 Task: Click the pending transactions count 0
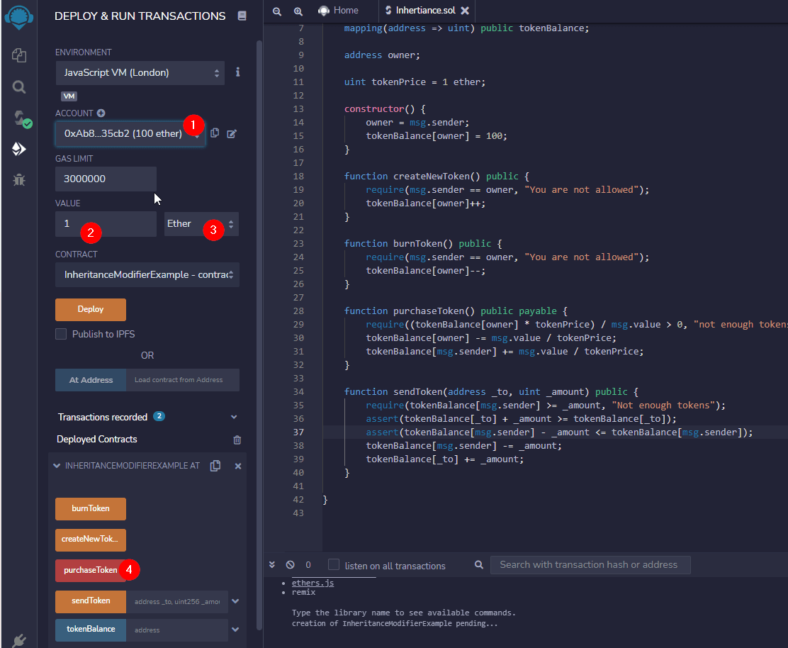coord(308,564)
